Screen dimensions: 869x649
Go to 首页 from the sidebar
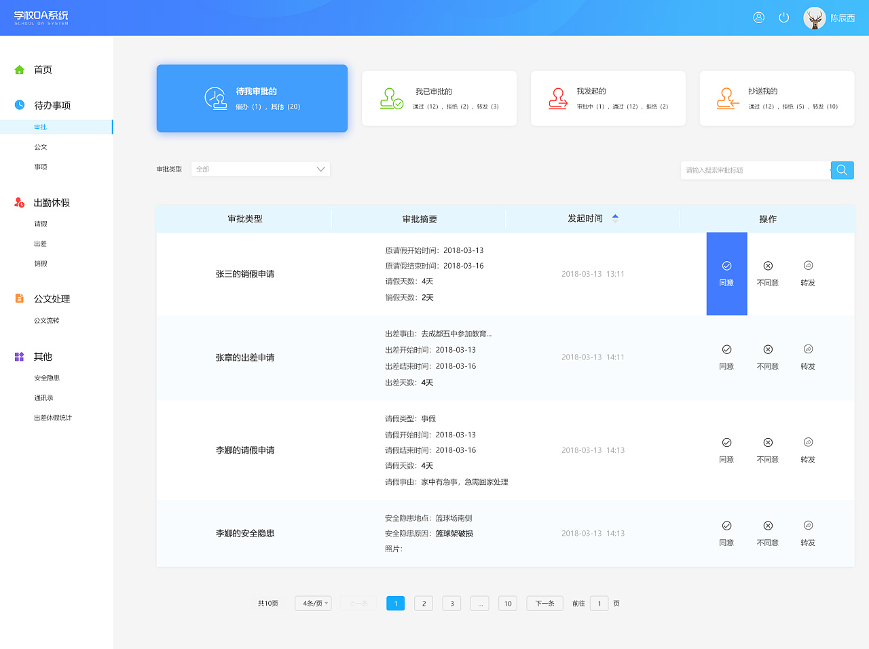[42, 69]
